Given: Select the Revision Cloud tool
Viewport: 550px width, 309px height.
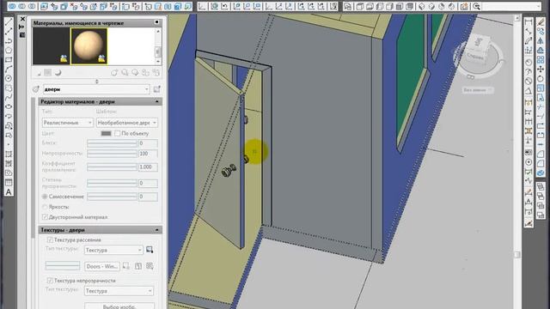Looking at the screenshot, I should (9, 88).
